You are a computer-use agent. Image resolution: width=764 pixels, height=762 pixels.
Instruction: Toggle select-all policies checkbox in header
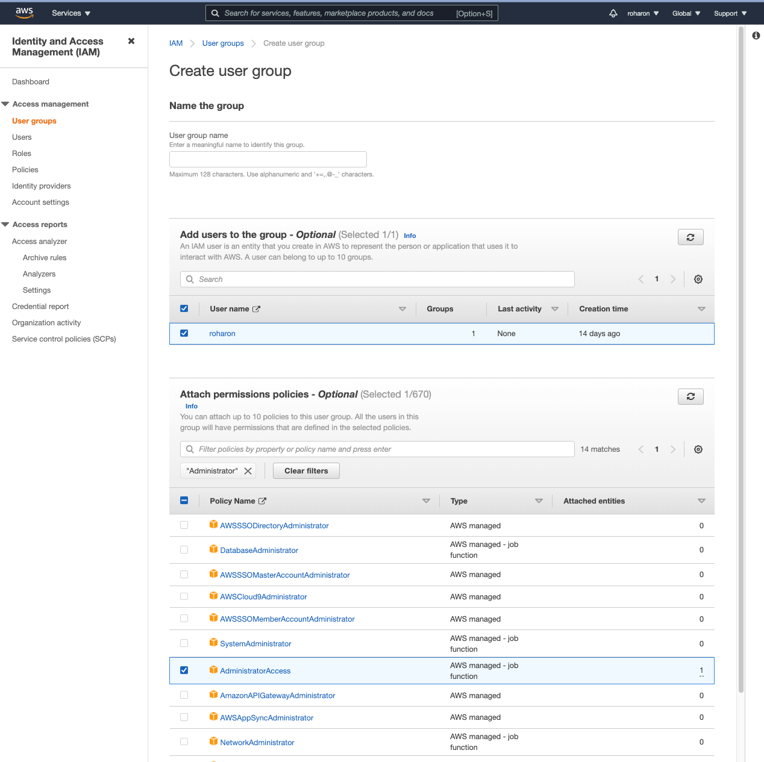point(184,501)
